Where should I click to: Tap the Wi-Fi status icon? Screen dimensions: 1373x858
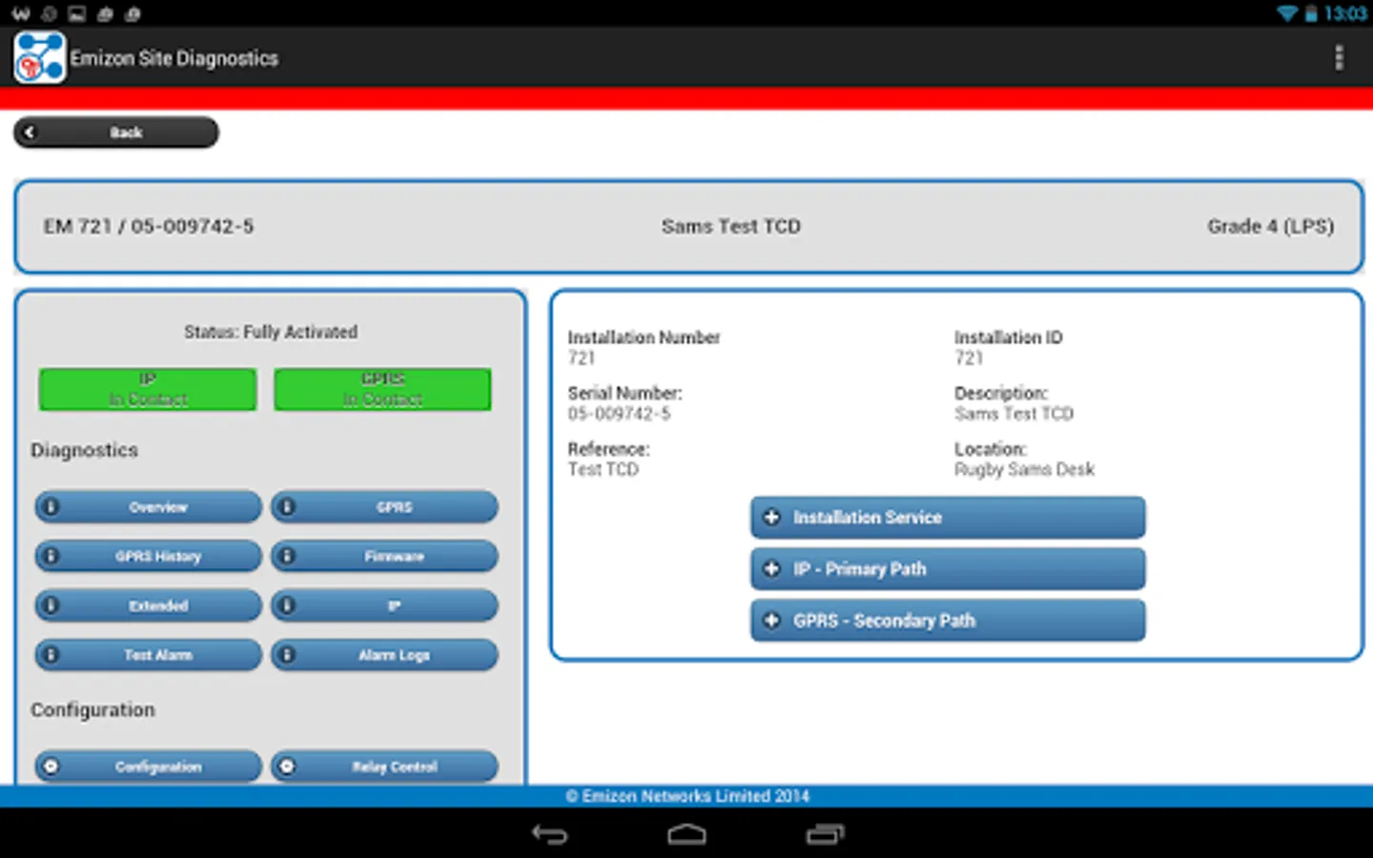[x=1287, y=13]
